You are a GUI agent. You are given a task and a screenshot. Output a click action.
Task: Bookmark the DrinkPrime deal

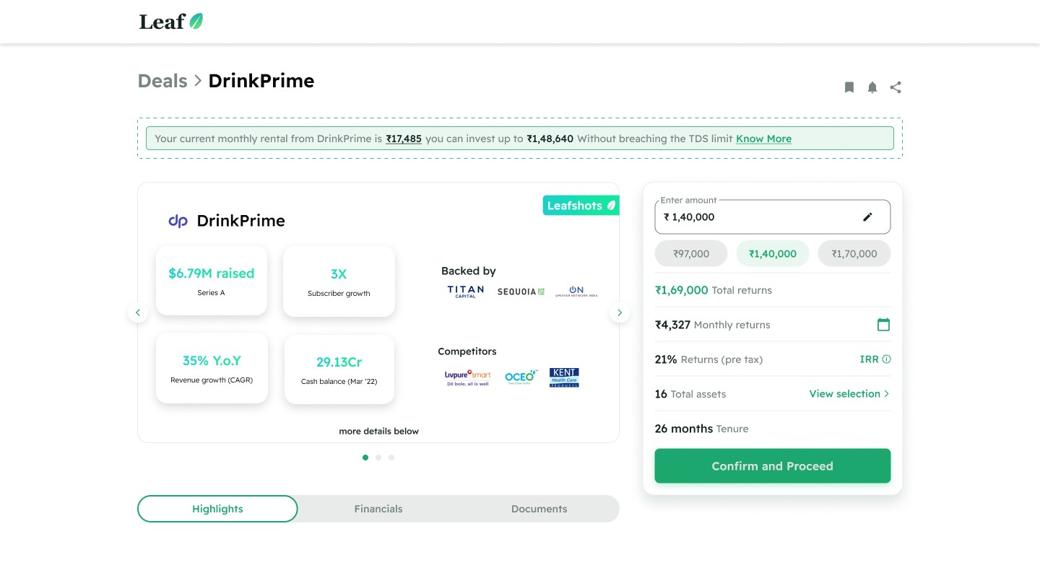click(x=849, y=87)
